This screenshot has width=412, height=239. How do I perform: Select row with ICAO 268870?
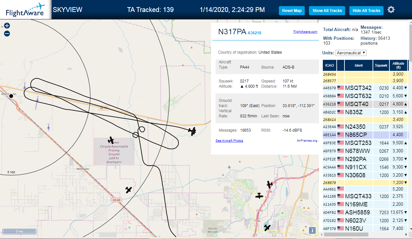click(365, 183)
